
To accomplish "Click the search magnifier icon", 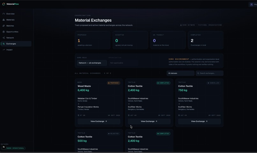I will pyautogui.click(x=198, y=73).
